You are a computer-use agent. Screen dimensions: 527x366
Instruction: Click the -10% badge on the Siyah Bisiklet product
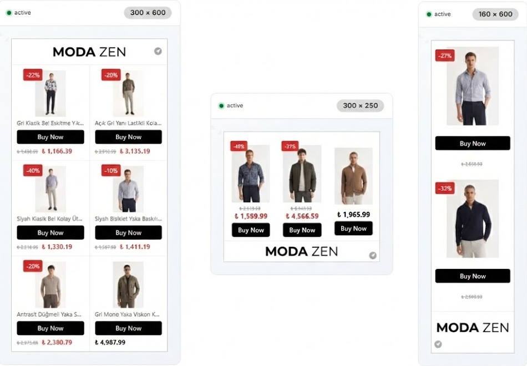111,170
